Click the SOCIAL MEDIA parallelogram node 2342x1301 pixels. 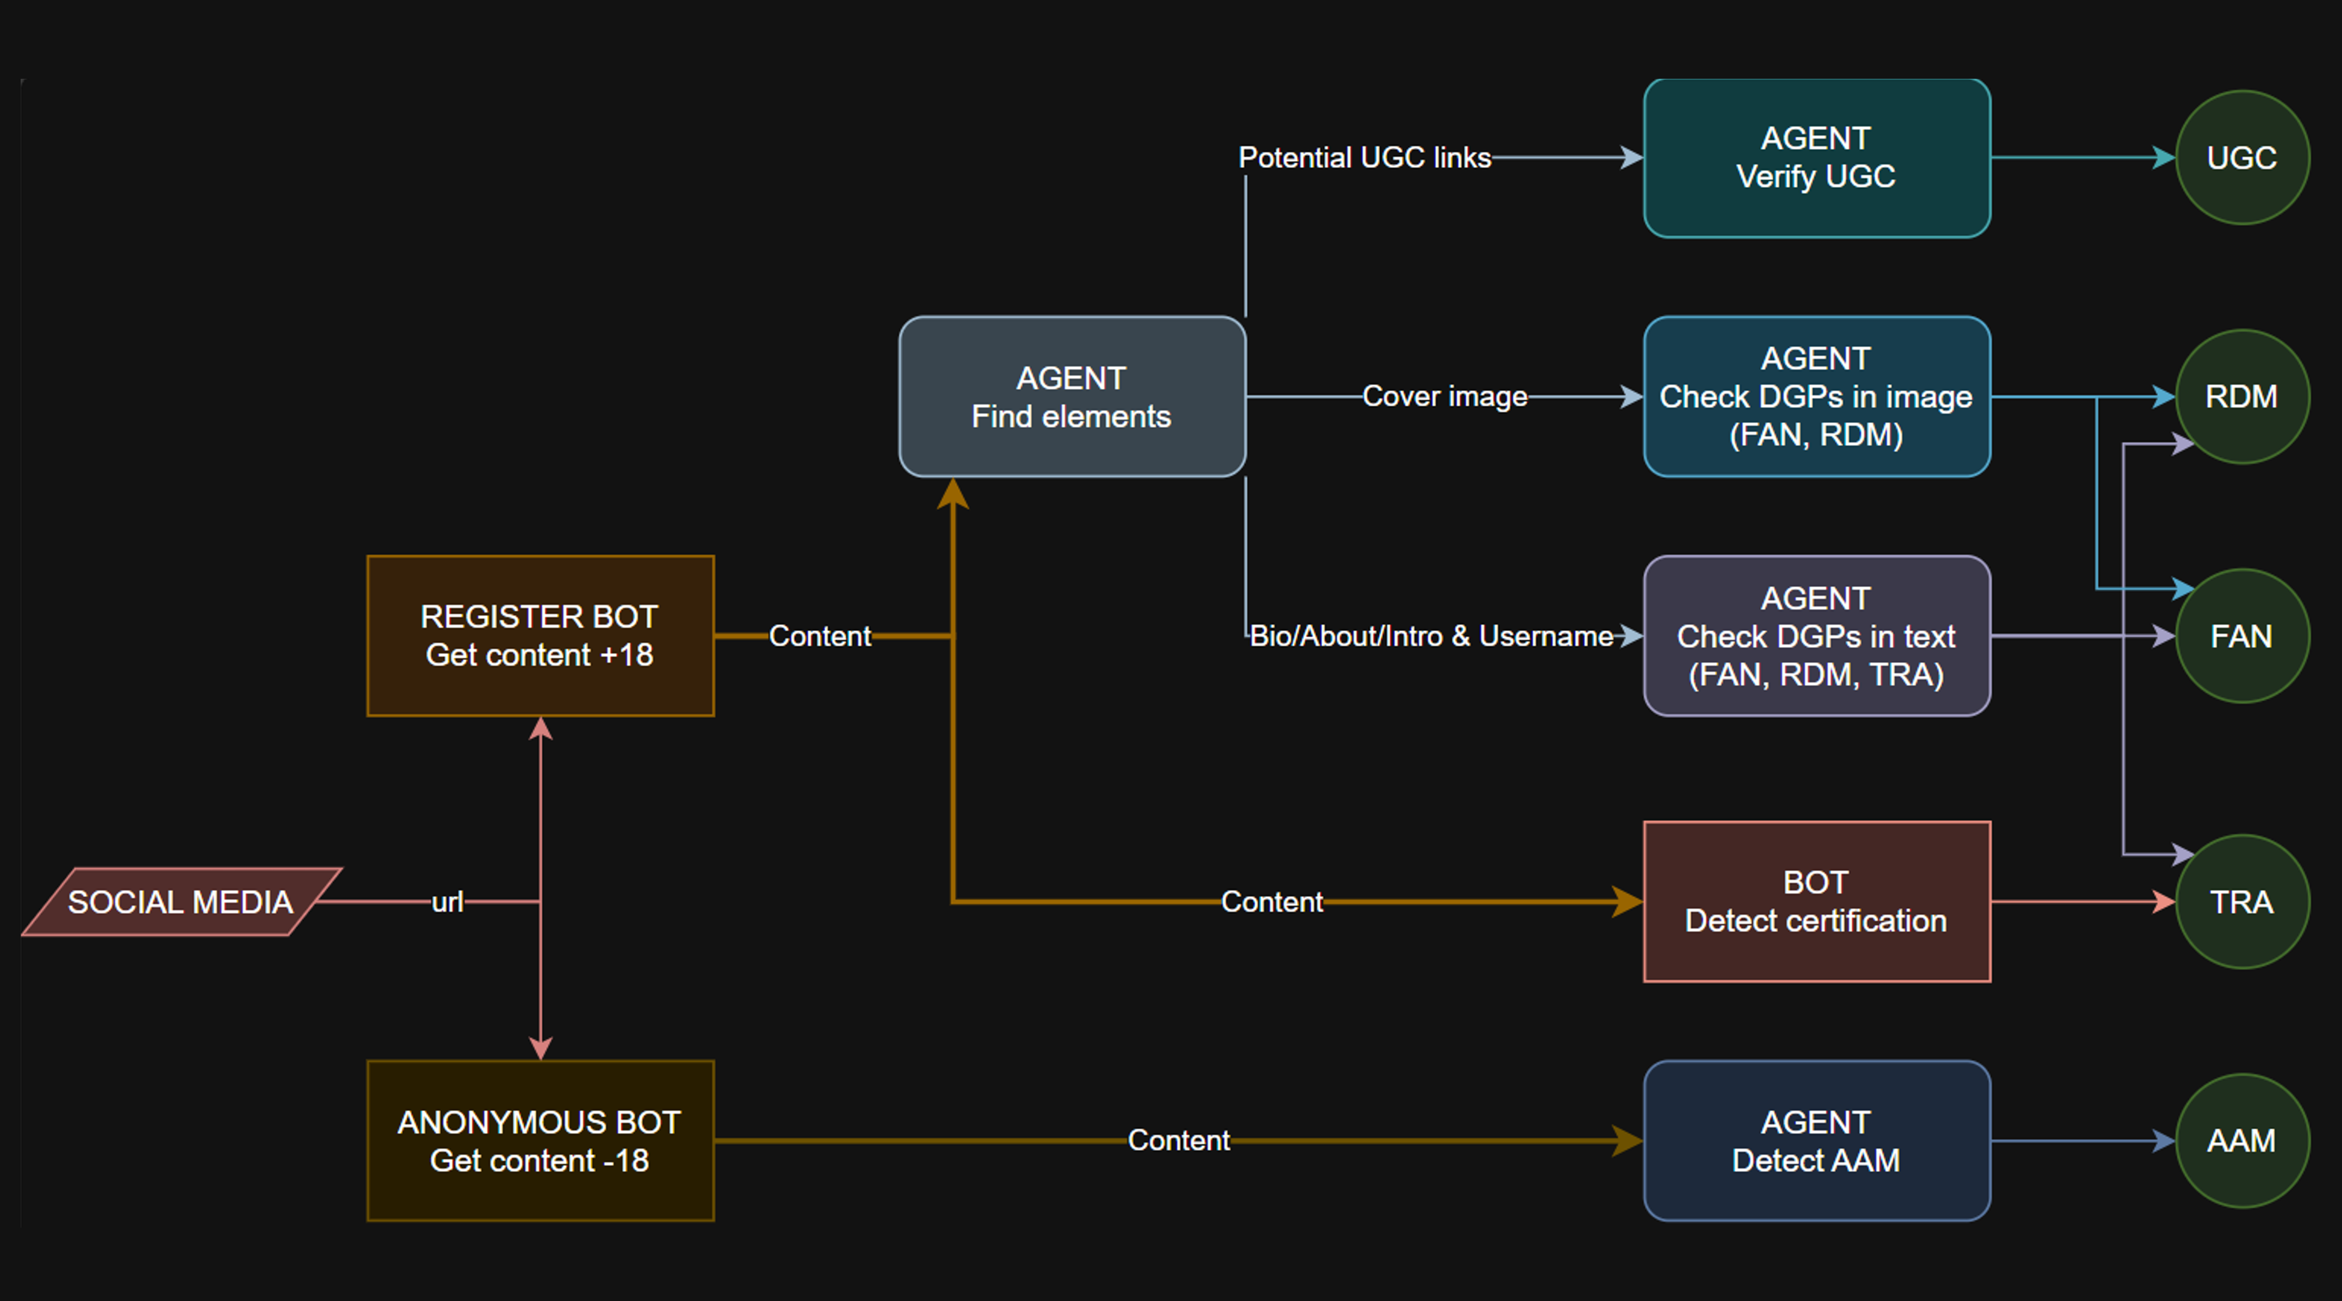point(181,902)
